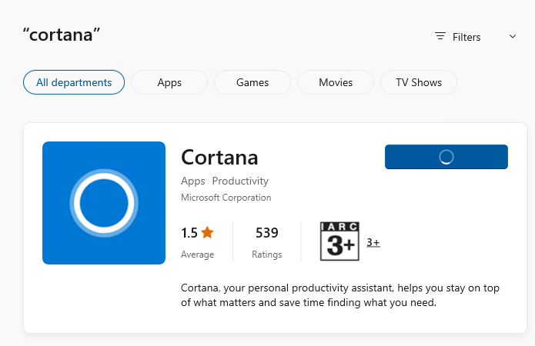
Task: Click the "cortana" search results heading
Action: (x=62, y=35)
